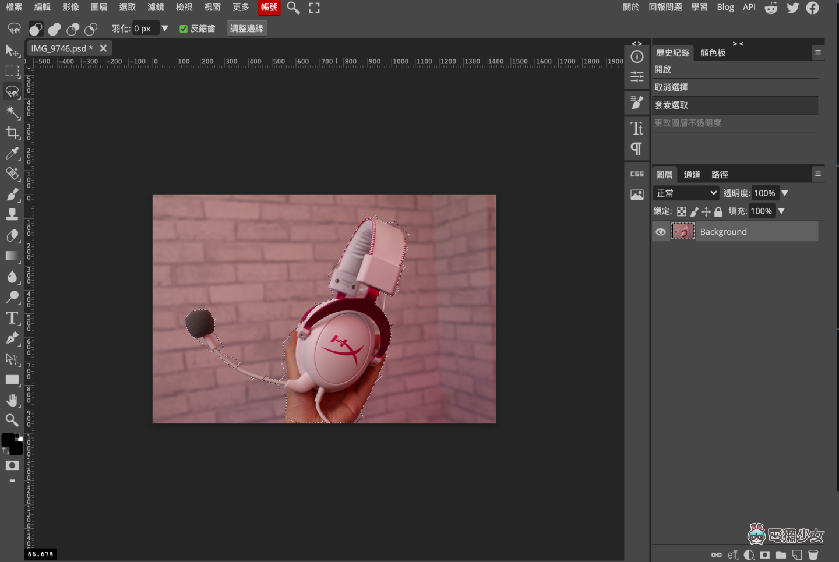Activate the Hand tool
This screenshot has width=839, height=562.
tap(12, 400)
